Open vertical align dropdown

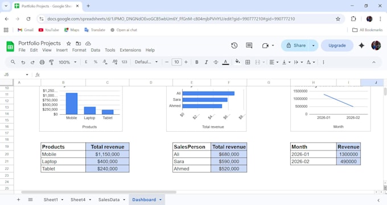pos(286,62)
